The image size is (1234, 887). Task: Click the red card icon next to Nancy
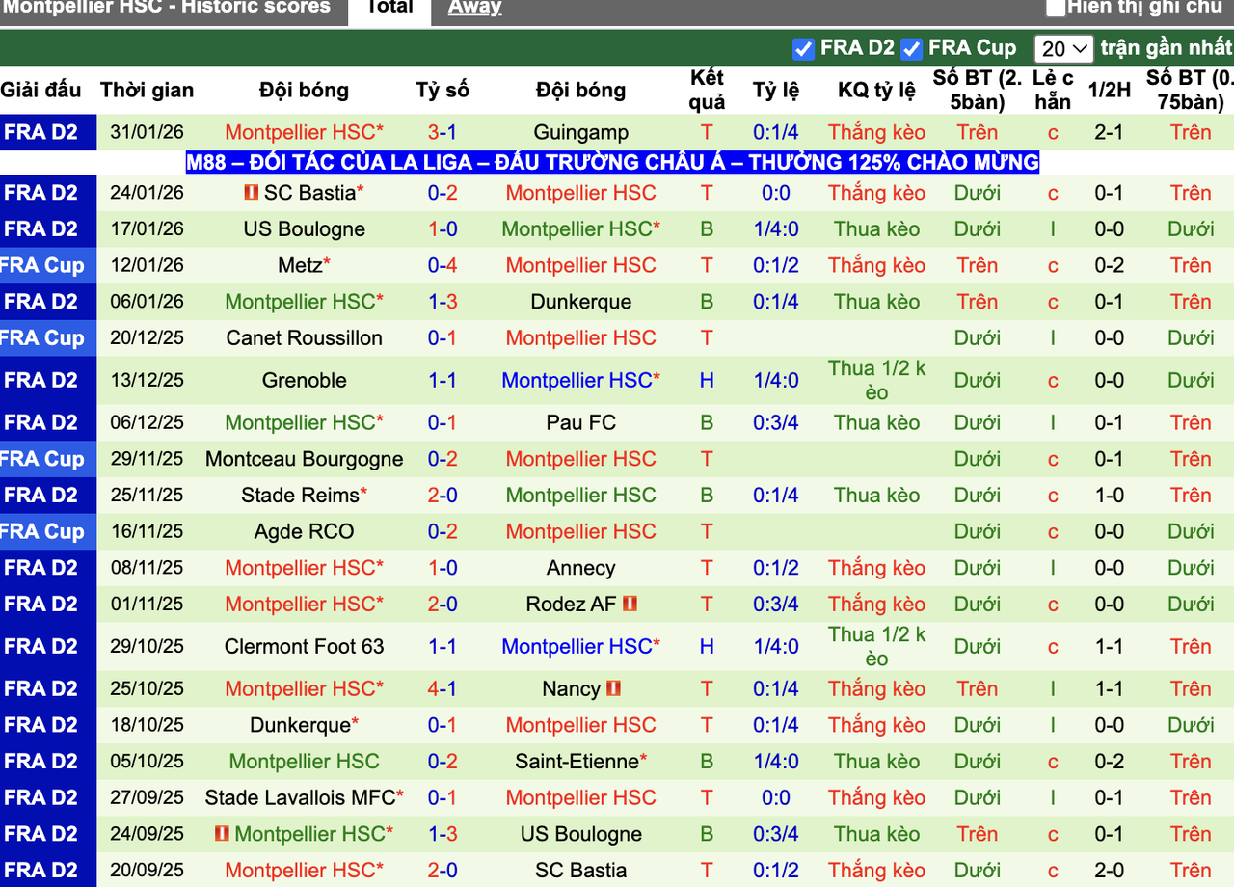coord(614,689)
